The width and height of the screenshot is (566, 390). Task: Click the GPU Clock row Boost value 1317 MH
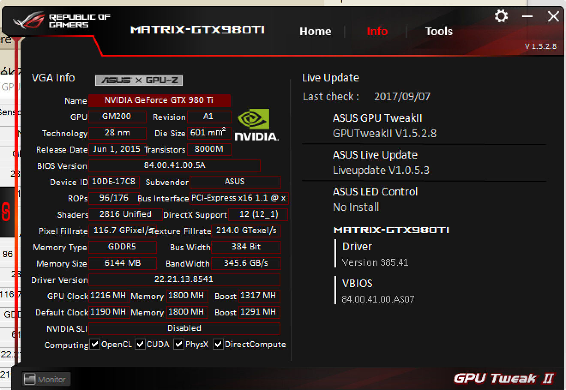259,296
